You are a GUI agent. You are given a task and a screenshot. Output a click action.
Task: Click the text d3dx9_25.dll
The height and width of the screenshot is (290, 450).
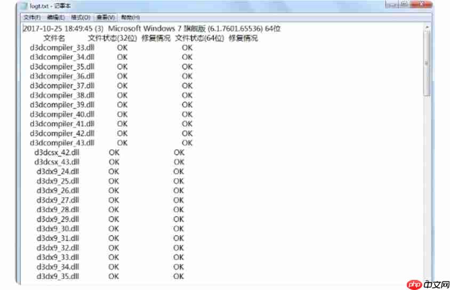58,181
